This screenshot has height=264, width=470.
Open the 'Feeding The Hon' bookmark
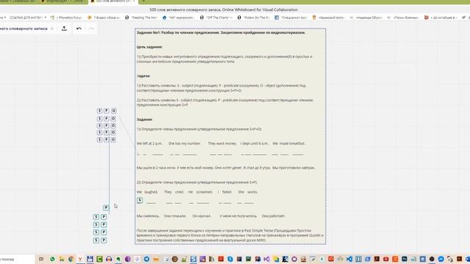142,18
